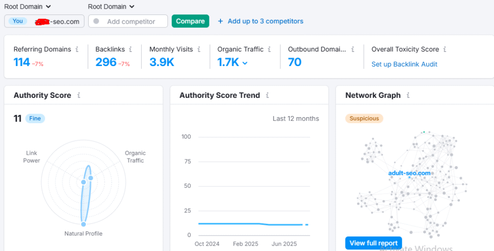This screenshot has width=494, height=251.
Task: Click info icon beside Backlinks
Action: (x=131, y=49)
